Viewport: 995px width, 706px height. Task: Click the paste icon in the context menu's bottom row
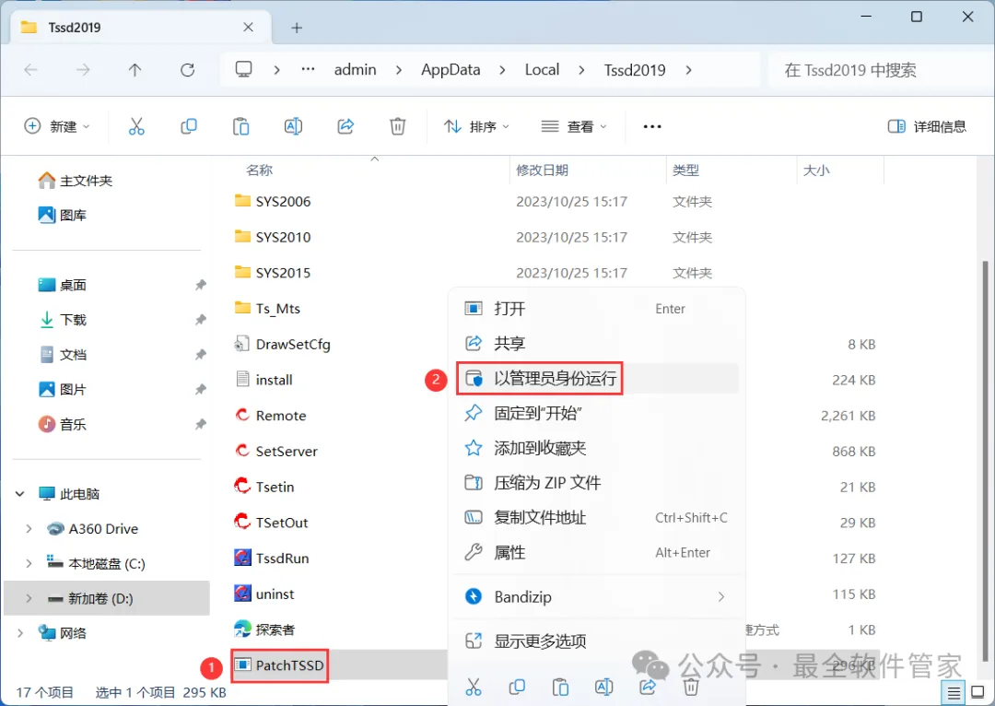tap(560, 687)
